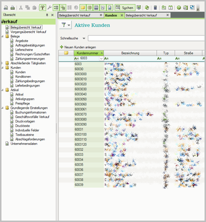Pin the Übersicht panel
The height and width of the screenshot is (222, 206).
(47, 15)
